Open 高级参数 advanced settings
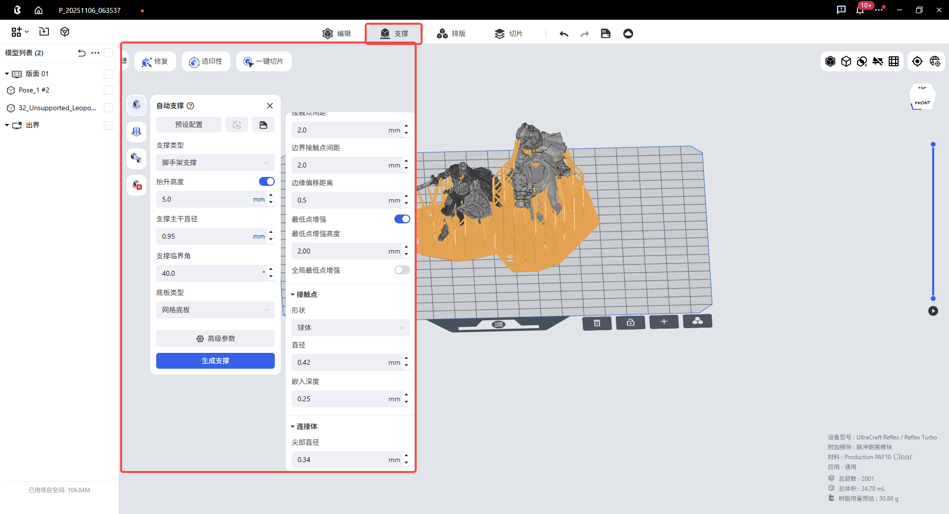This screenshot has height=514, width=949. tap(216, 339)
